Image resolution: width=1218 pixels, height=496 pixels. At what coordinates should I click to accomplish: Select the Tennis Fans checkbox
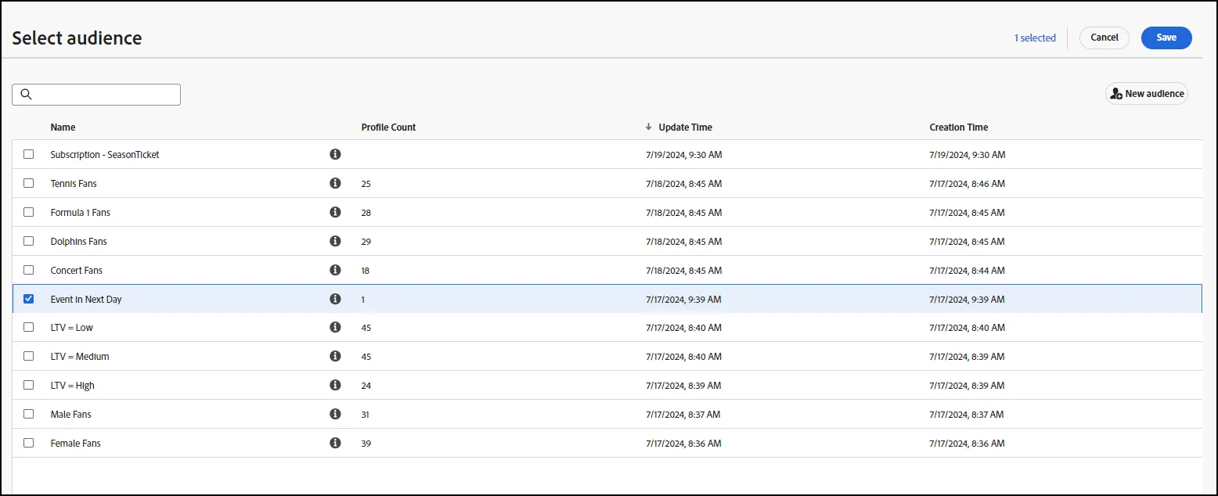[29, 183]
